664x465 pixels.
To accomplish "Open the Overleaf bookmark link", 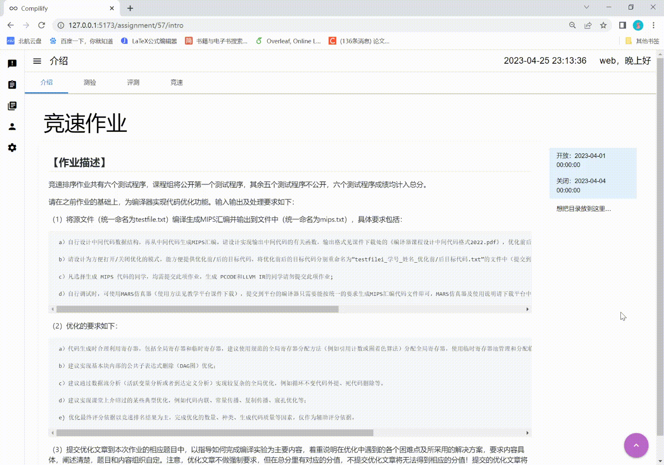I will (288, 41).
